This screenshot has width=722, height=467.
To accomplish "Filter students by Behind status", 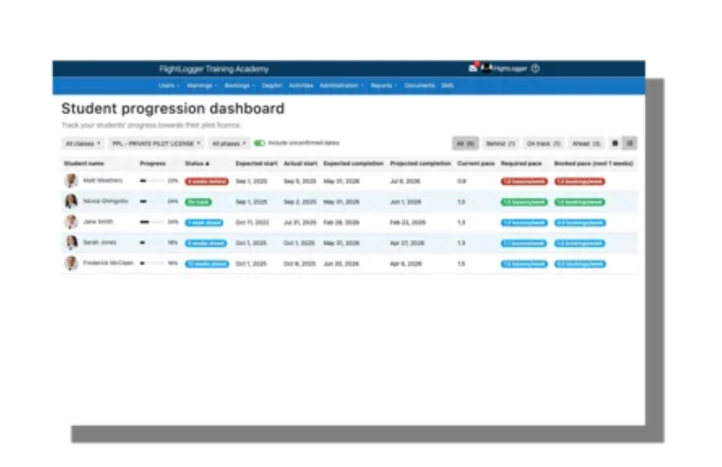I will (501, 144).
